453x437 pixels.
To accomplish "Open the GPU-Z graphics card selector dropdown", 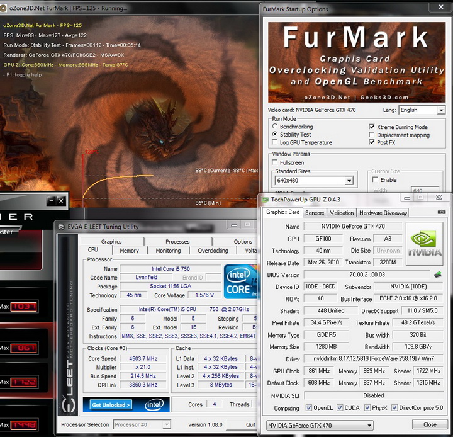I will [x=320, y=425].
